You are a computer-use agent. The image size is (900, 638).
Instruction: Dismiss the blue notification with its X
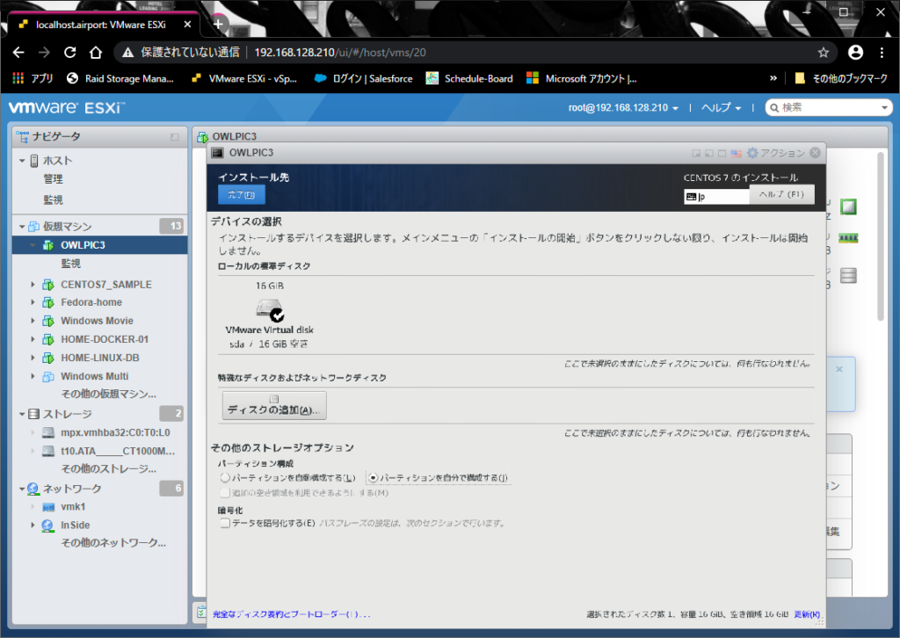click(x=839, y=369)
